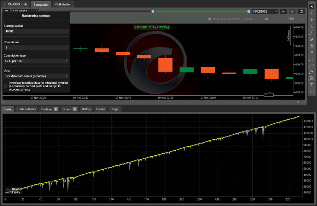Click the profit label +128 601.71 $
The width and height of the screenshot is (317, 206).
coord(152,27)
